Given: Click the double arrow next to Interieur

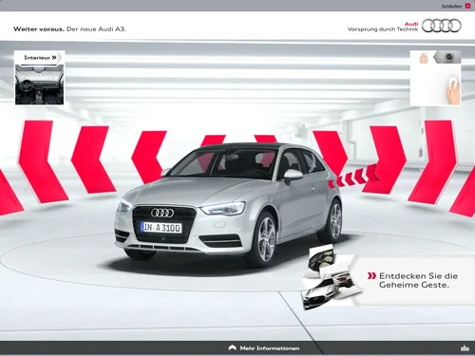Looking at the screenshot, I should click(54, 58).
